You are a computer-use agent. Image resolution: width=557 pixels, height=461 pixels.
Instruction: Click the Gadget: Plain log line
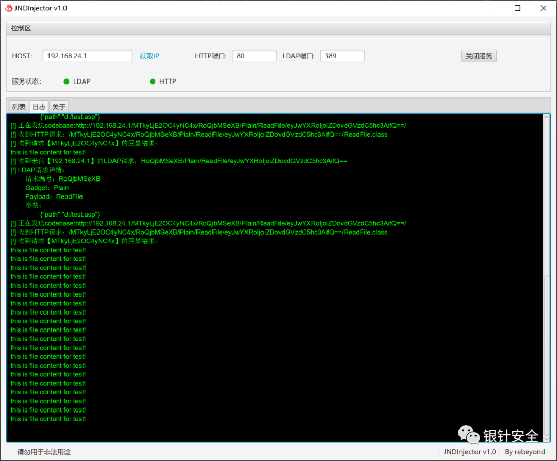[x=47, y=188]
